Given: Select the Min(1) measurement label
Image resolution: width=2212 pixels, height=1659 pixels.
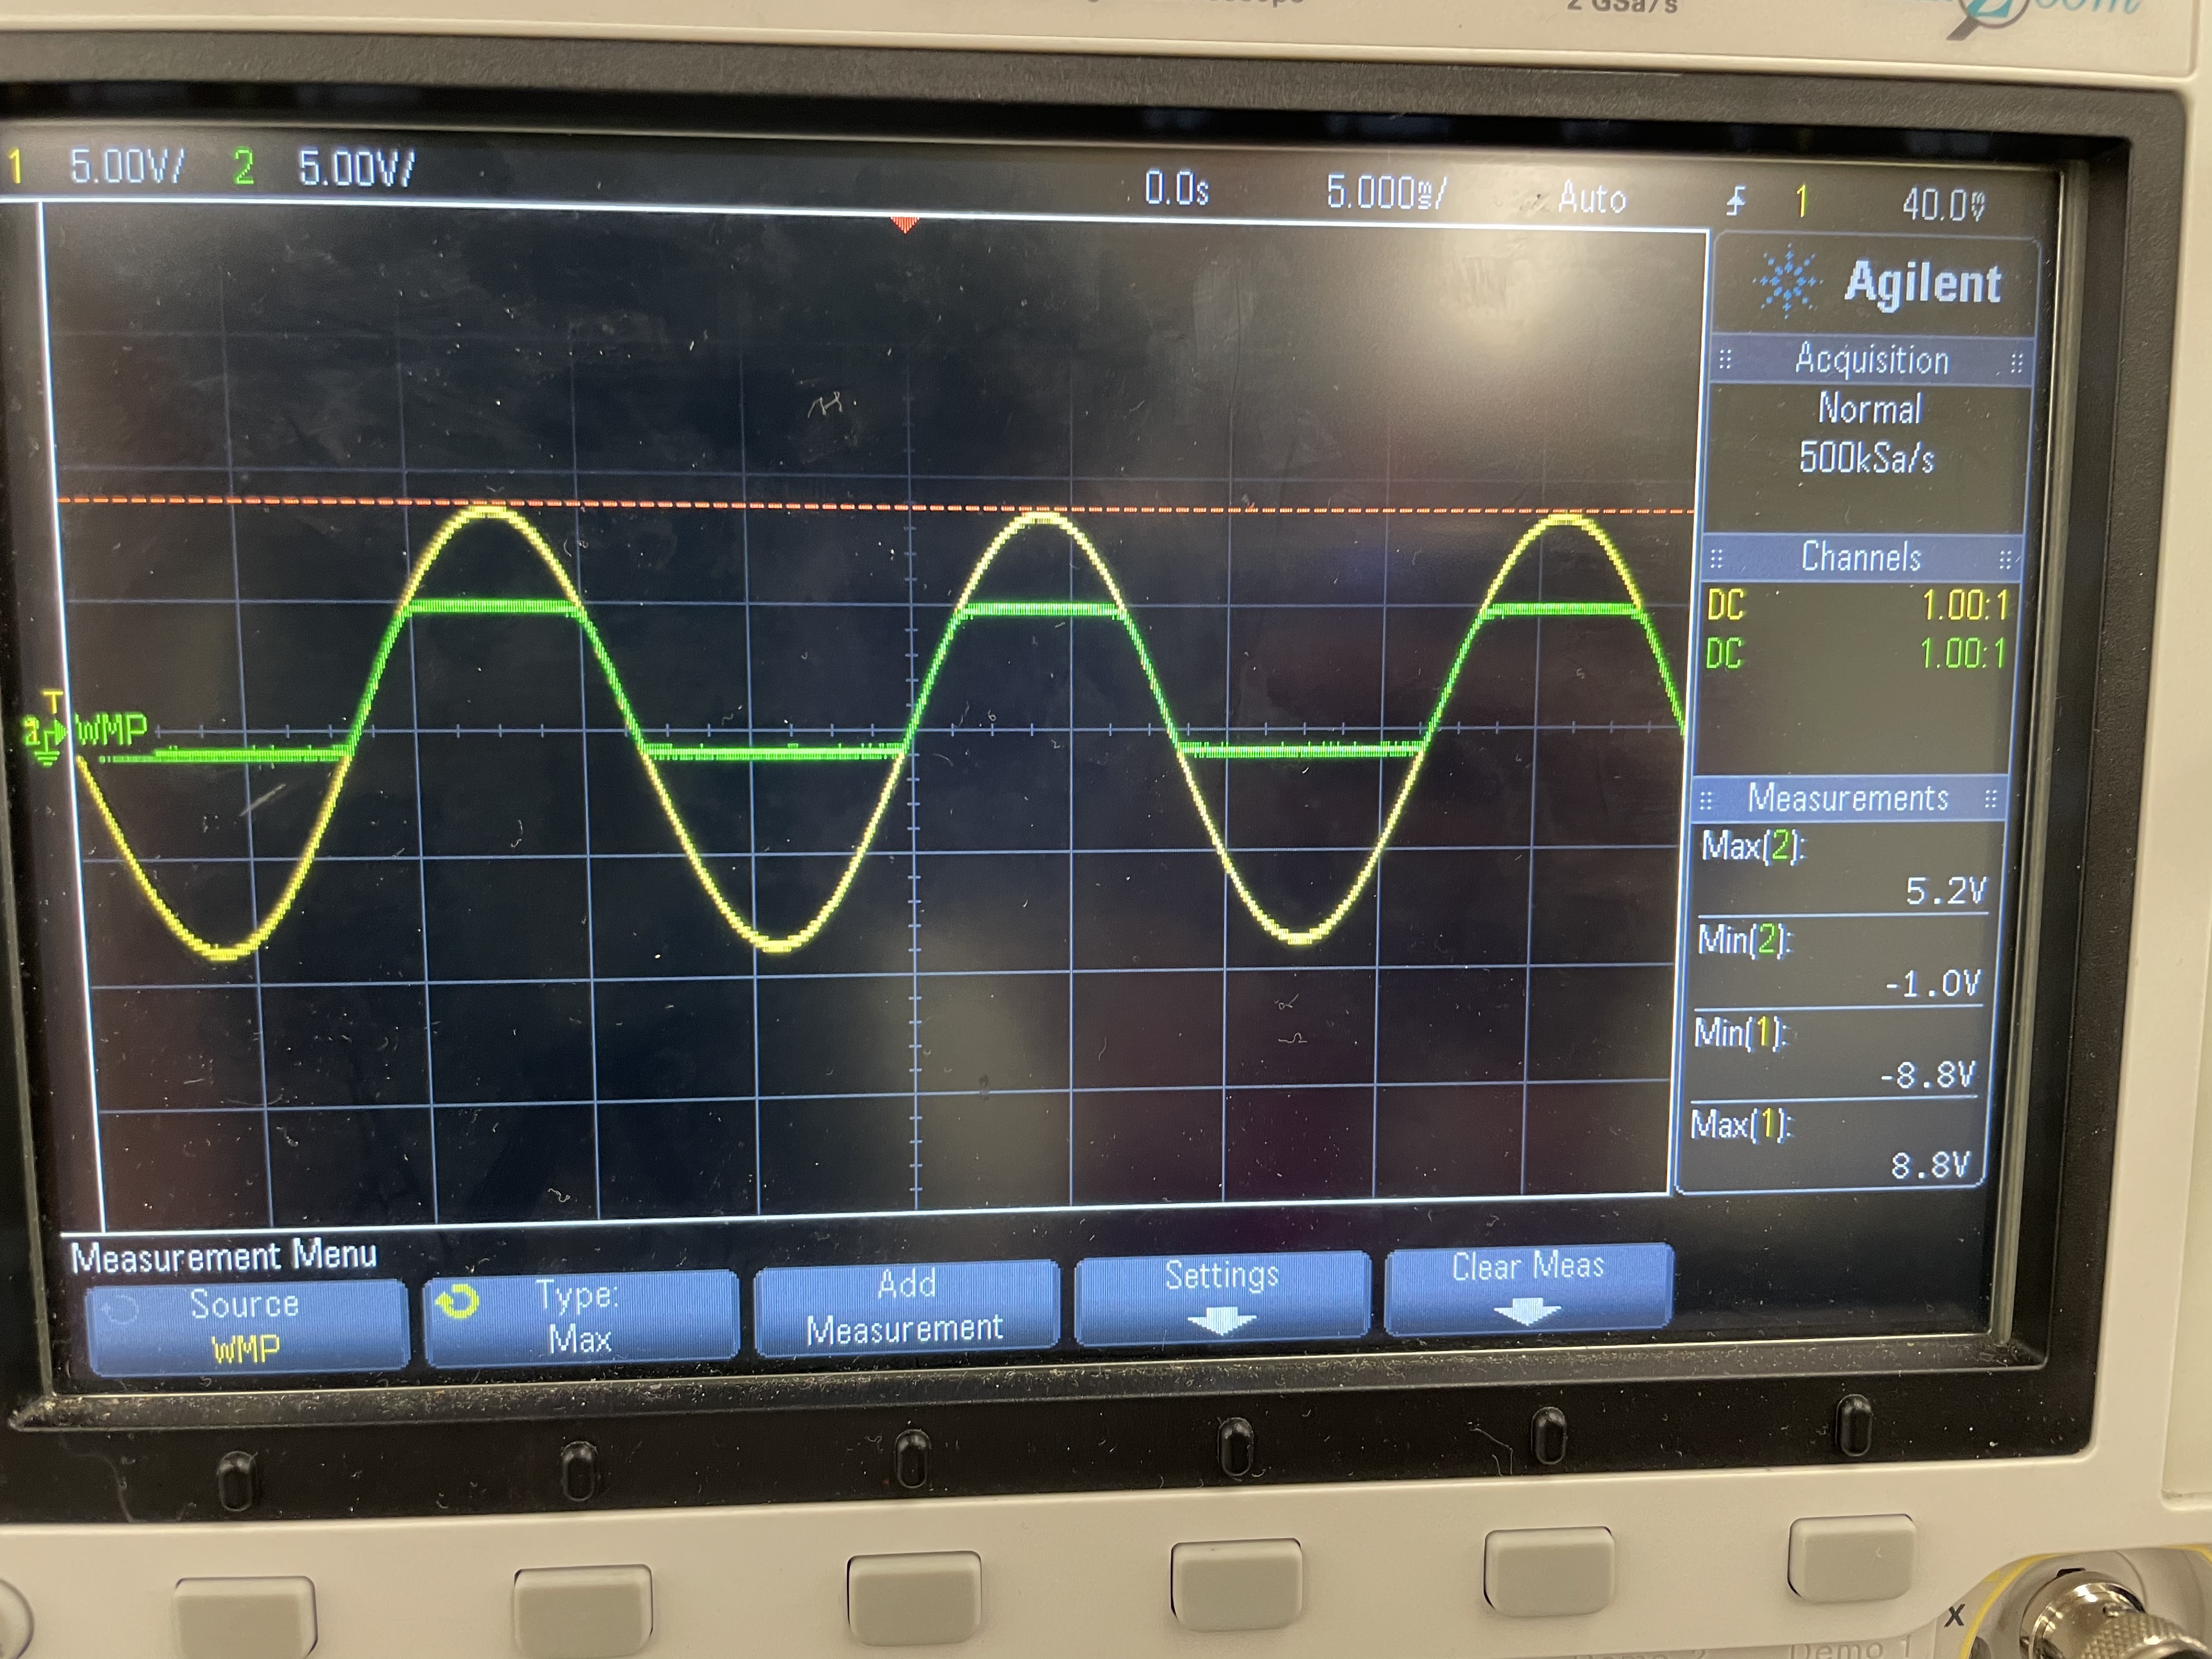Looking at the screenshot, I should (x=1740, y=1032).
